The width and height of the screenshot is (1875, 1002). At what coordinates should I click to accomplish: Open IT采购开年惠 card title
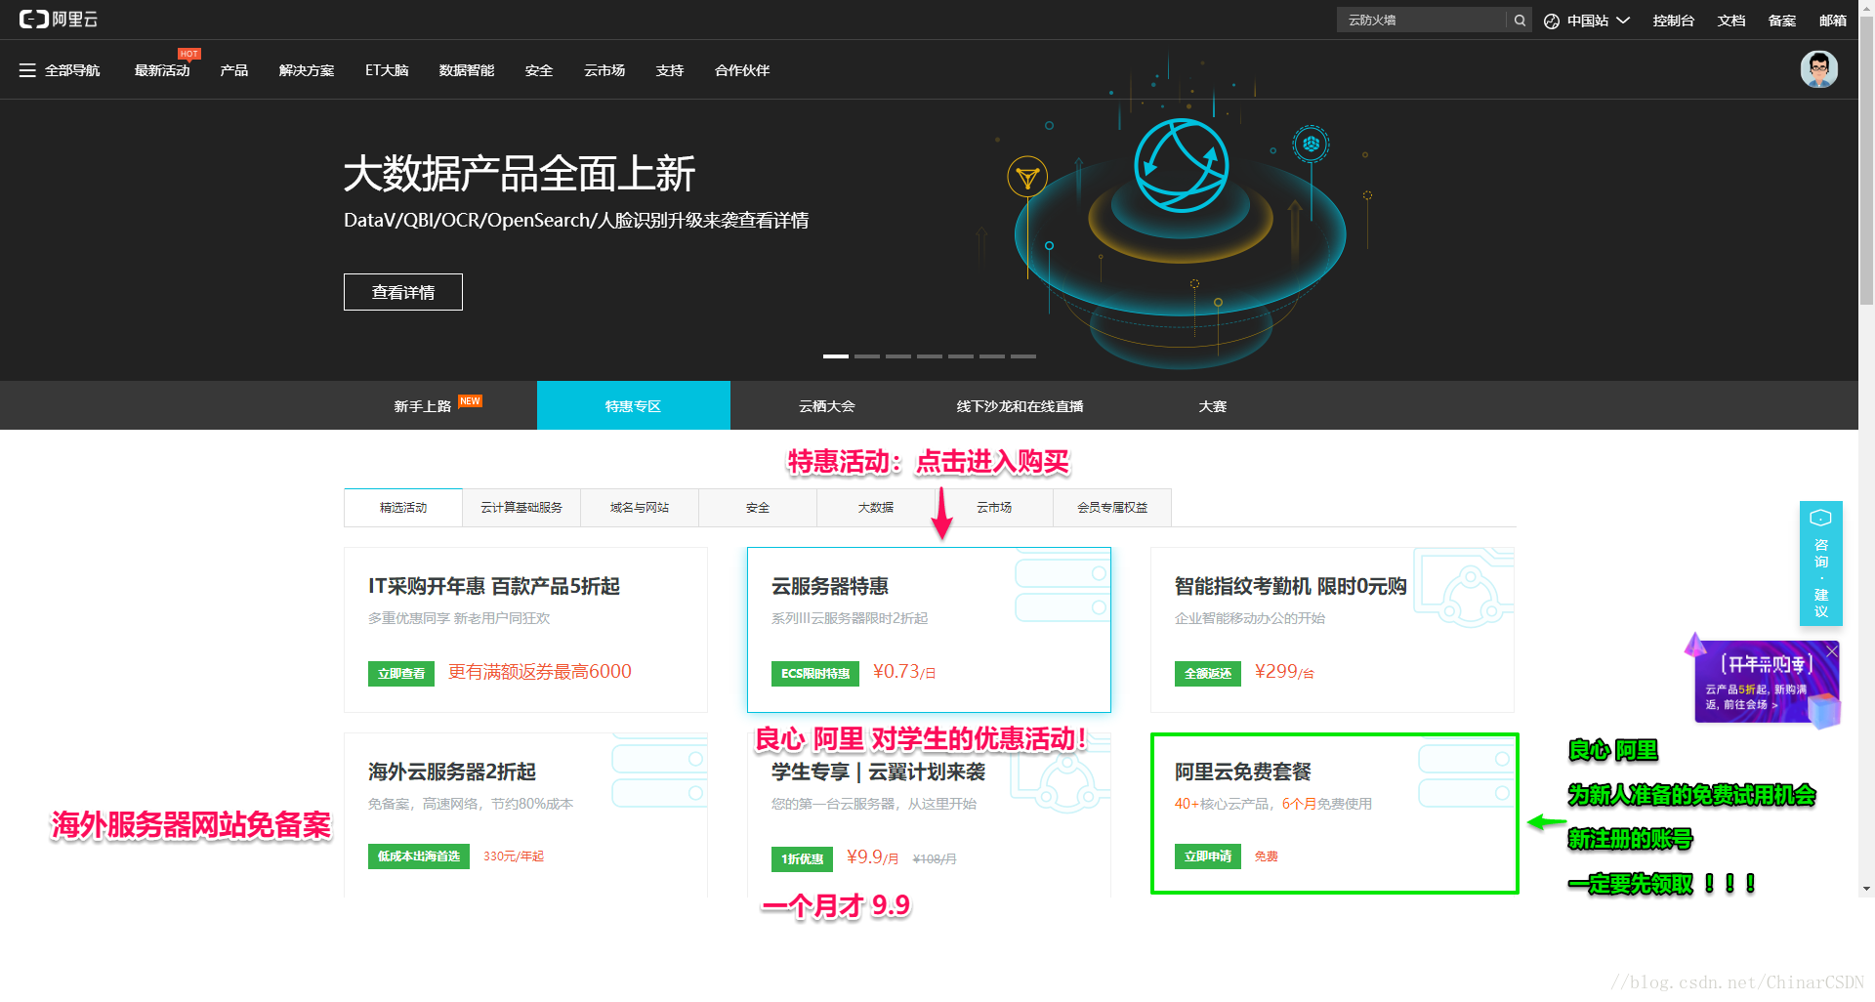click(494, 586)
